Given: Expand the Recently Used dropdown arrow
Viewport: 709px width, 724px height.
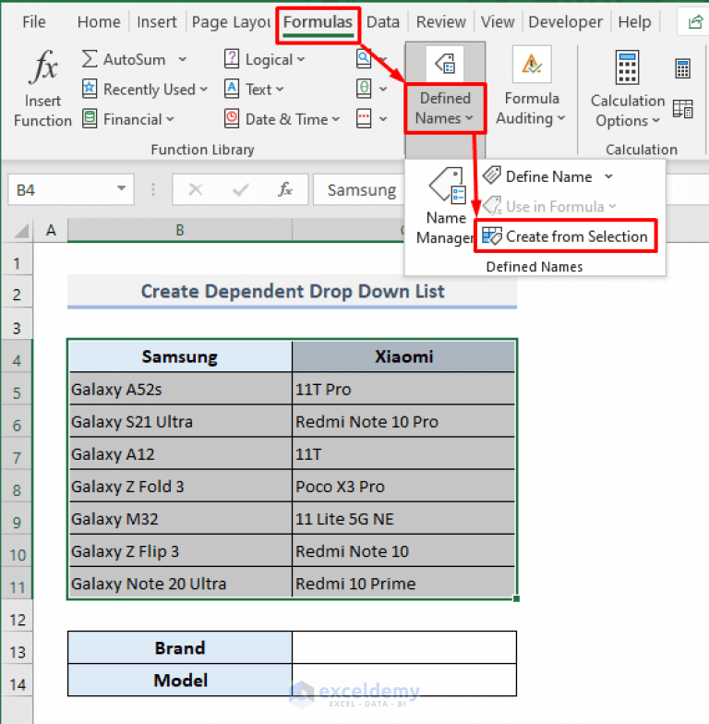Looking at the screenshot, I should pos(203,89).
